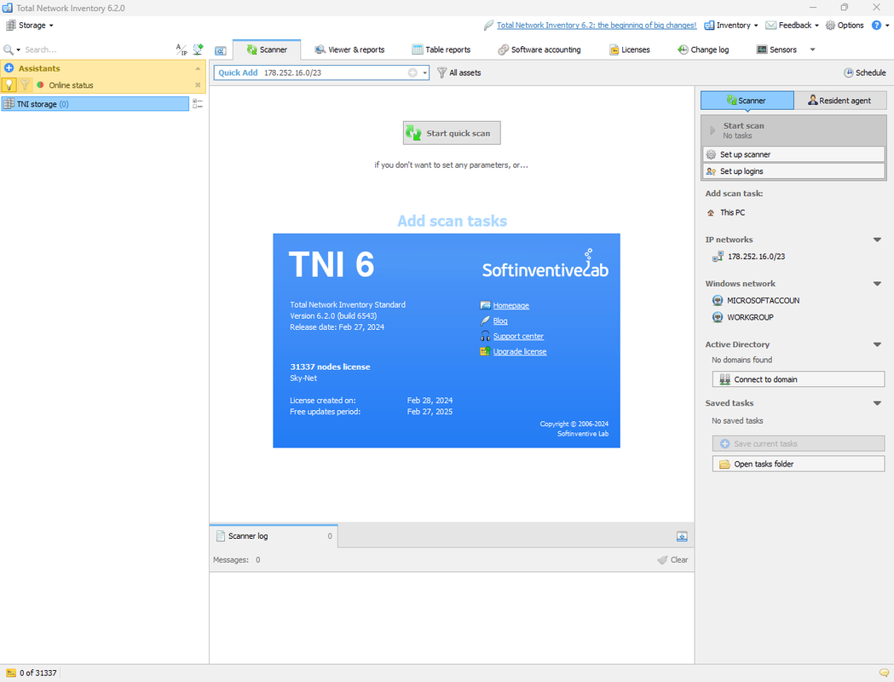Screen dimensions: 894x682
Task: Click the sidebar toggle icon left of Scanner tab
Action: (x=221, y=51)
